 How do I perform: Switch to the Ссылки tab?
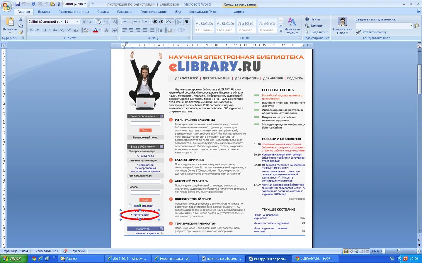103,12
